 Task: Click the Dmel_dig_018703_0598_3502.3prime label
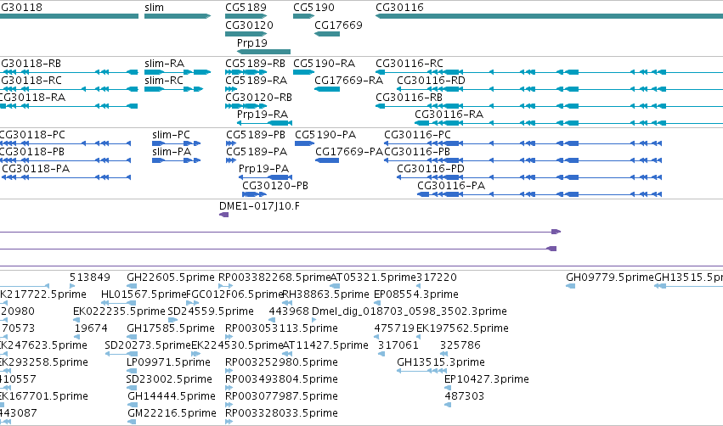pyautogui.click(x=410, y=311)
